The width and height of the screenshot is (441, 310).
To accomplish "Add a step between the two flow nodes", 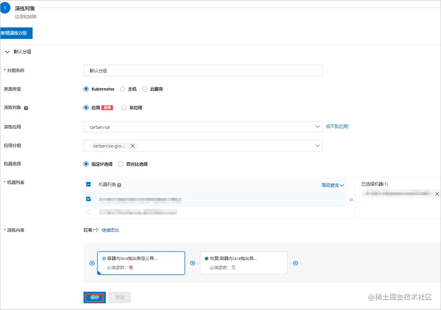I will (x=192, y=263).
